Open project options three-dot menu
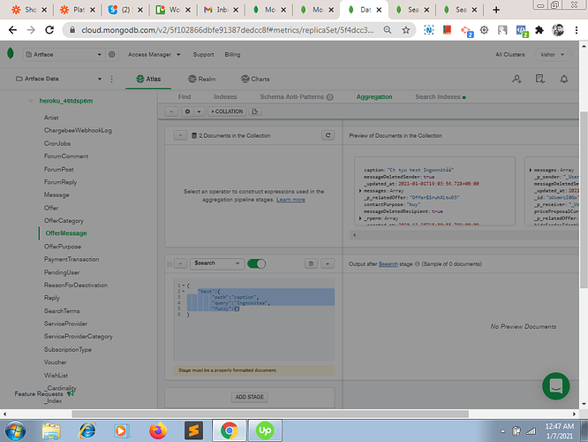Image resolution: width=588 pixels, height=442 pixels. click(109, 80)
